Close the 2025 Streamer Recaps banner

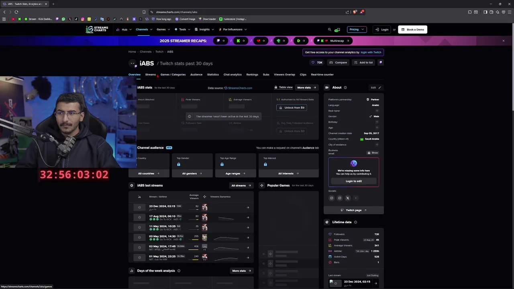(x=503, y=41)
